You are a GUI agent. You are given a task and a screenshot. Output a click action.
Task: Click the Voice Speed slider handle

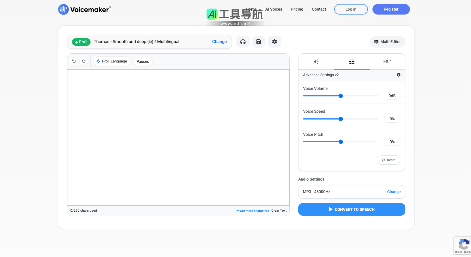[x=341, y=119]
